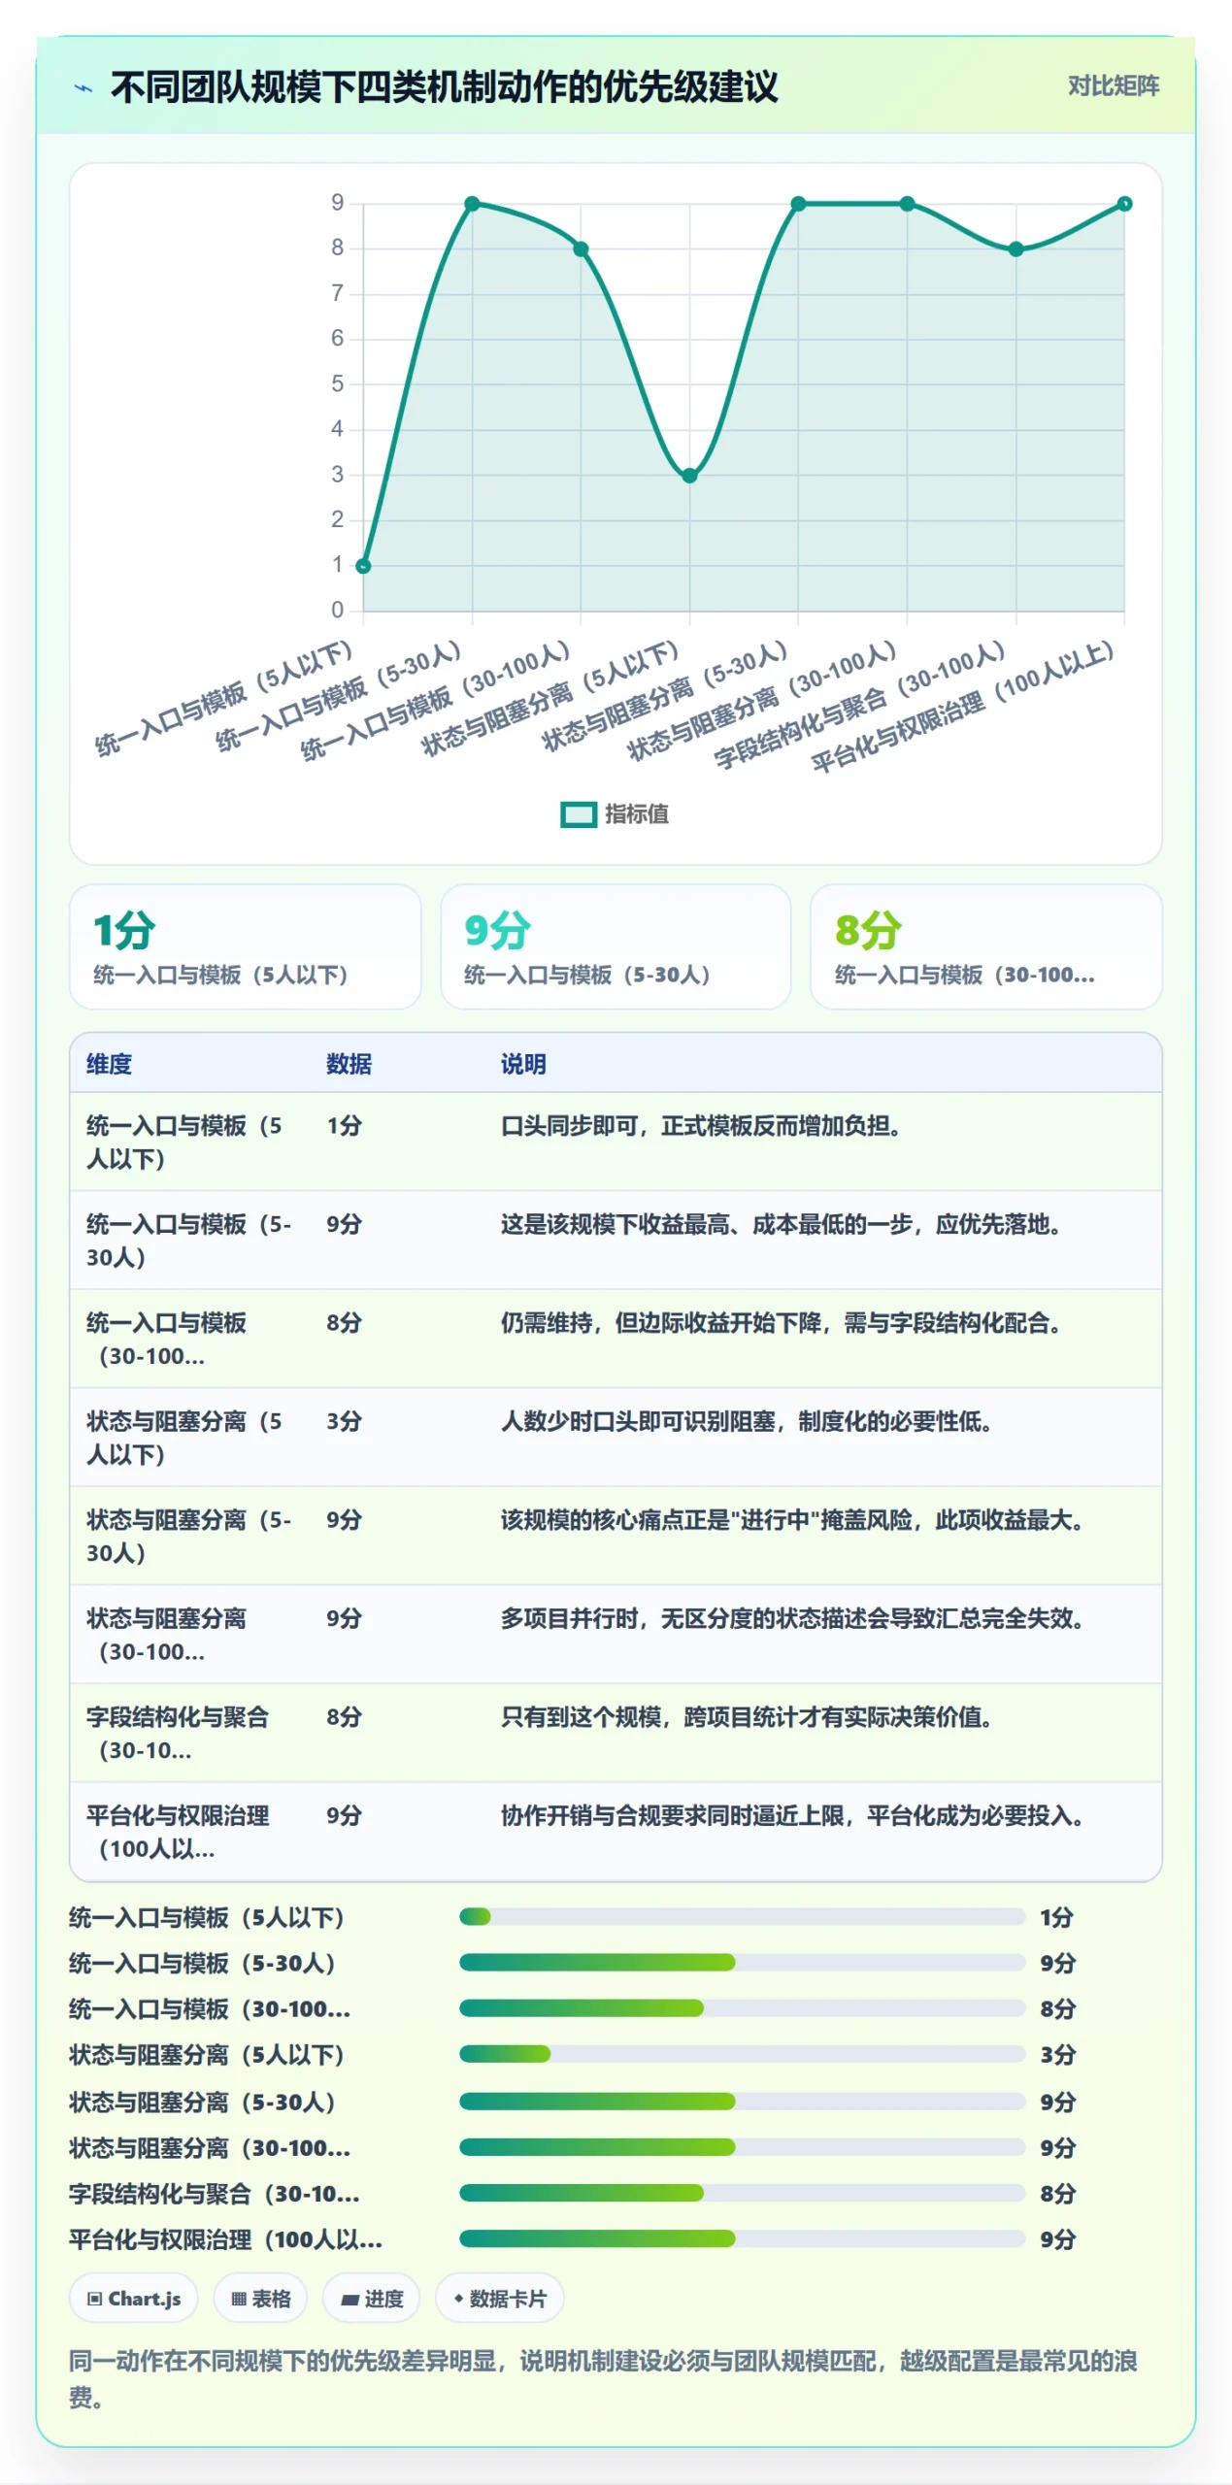
Task: Select table cell 状态与阻塞分离(5-30人)
Action: click(x=189, y=1536)
